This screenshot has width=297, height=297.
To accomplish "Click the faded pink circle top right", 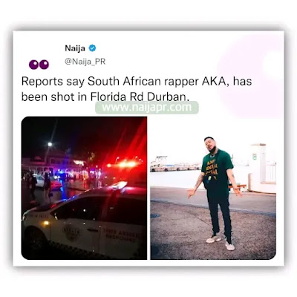I will click(251, 76).
